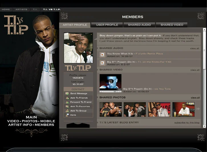Open fourth shared photo at red table

(x=184, y=109)
